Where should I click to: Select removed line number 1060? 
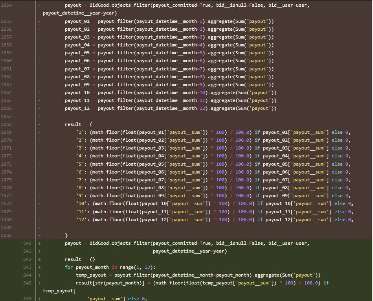(x=6, y=61)
